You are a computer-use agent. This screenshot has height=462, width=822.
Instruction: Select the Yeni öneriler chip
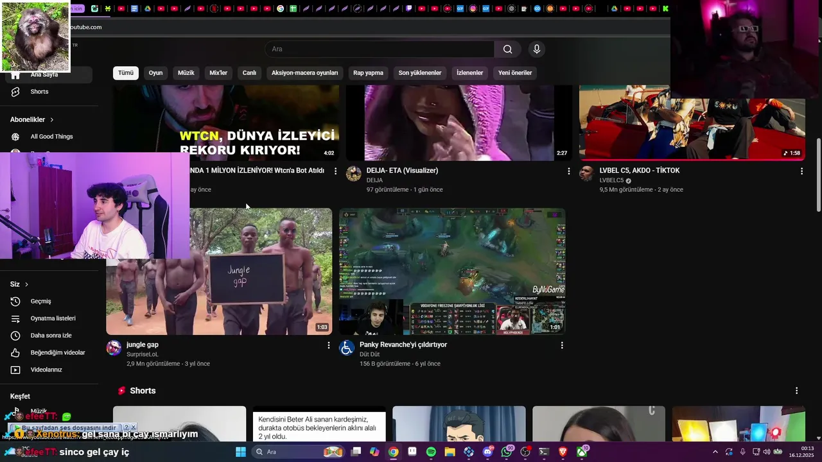515,73
